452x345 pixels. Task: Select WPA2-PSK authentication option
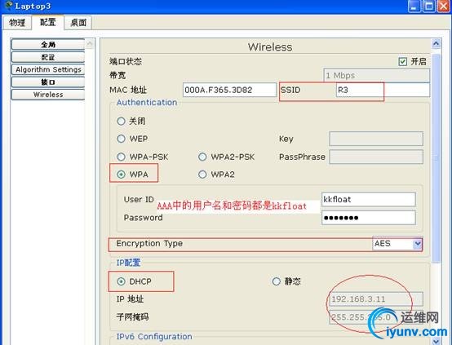click(x=202, y=157)
